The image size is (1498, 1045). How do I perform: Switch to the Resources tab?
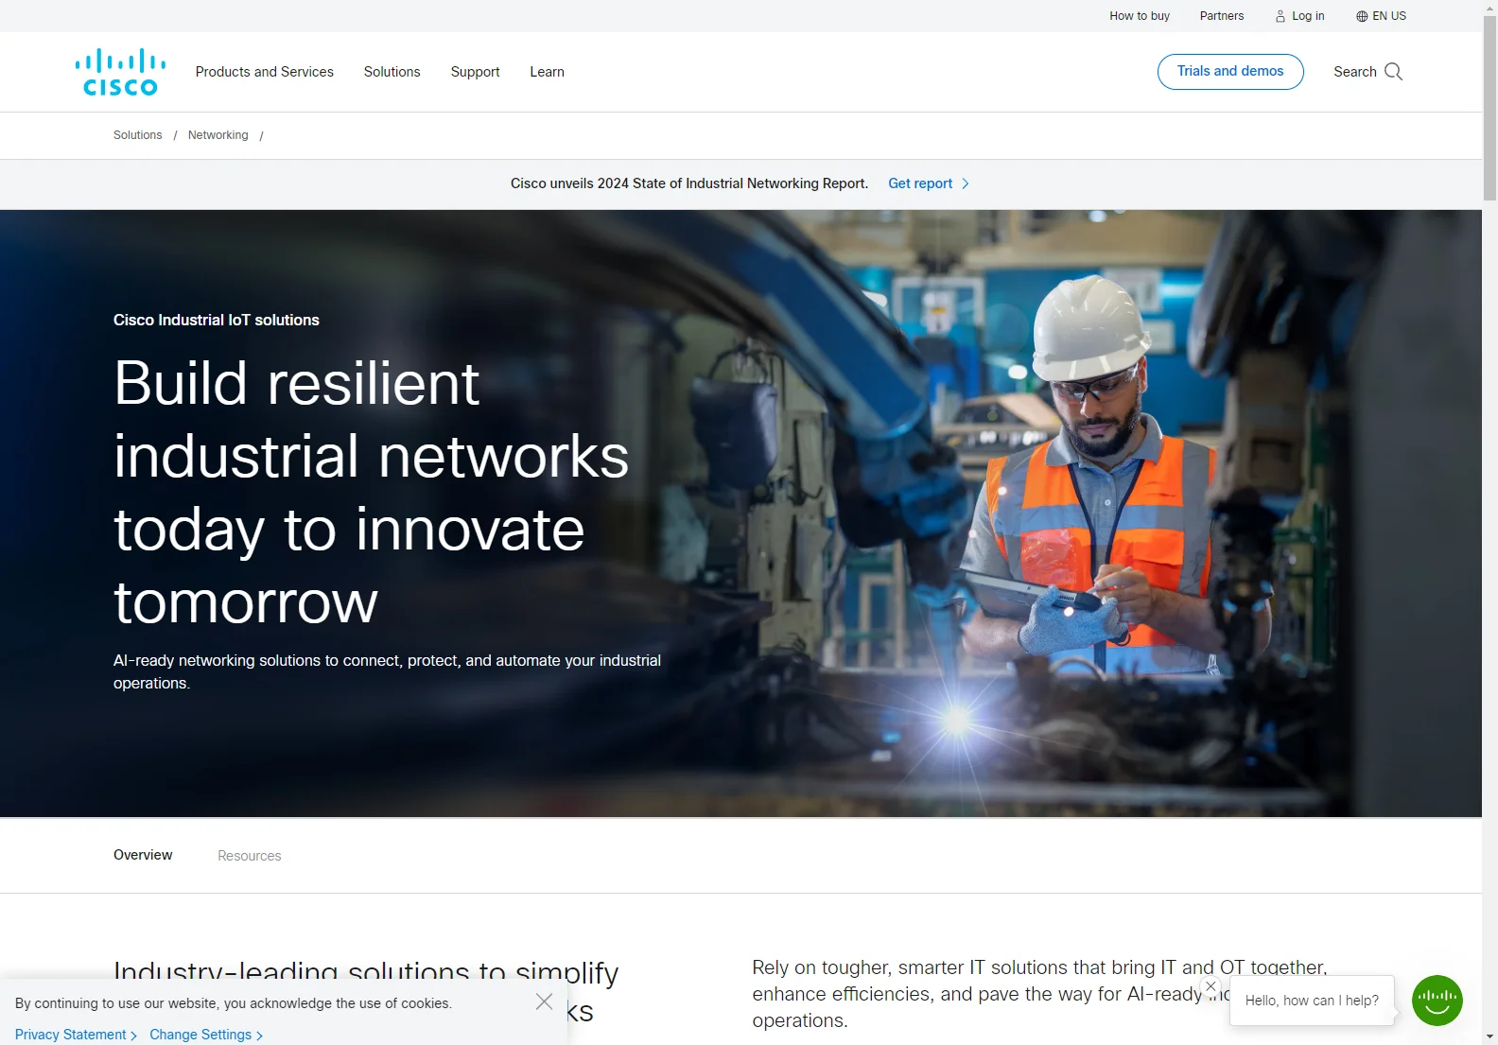[x=250, y=856]
